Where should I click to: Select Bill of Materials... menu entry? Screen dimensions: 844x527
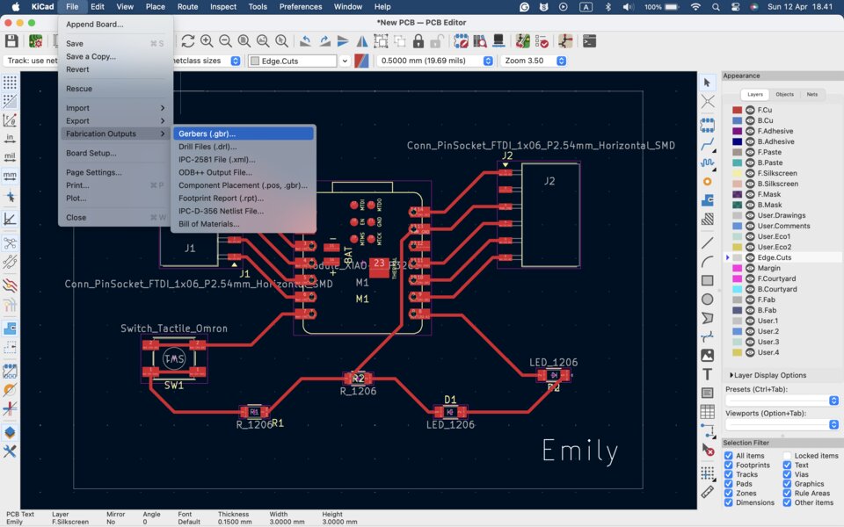tap(243, 224)
